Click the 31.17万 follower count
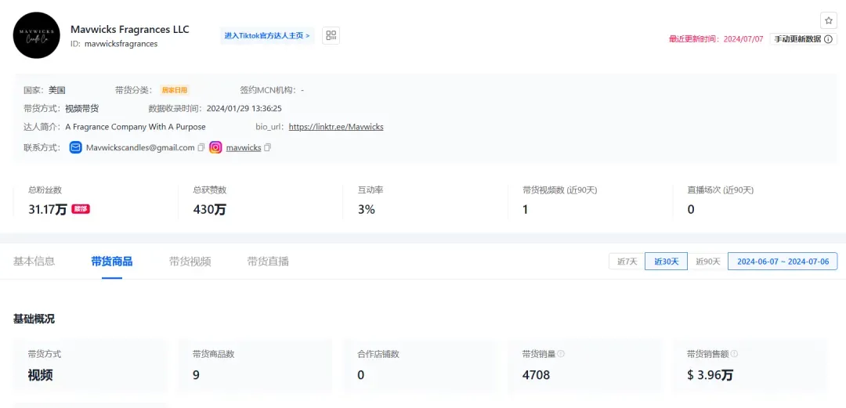Image resolution: width=846 pixels, height=408 pixels. [48, 209]
